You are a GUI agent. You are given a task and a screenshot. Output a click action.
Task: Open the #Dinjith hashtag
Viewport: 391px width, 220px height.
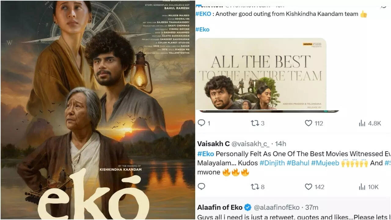(272, 163)
